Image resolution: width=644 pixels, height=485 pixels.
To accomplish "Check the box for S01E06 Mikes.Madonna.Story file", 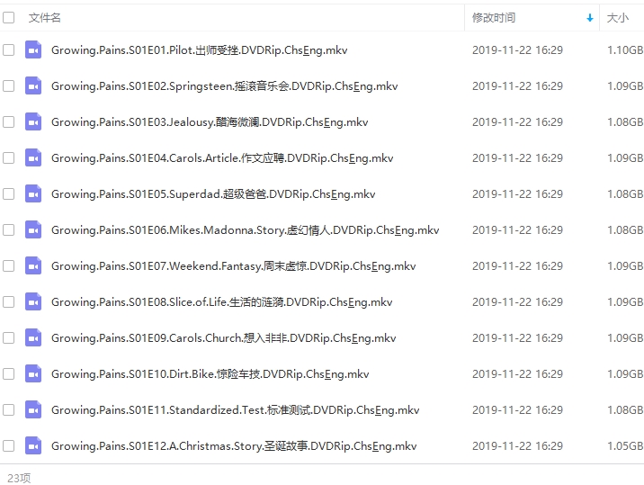I will (x=9, y=229).
